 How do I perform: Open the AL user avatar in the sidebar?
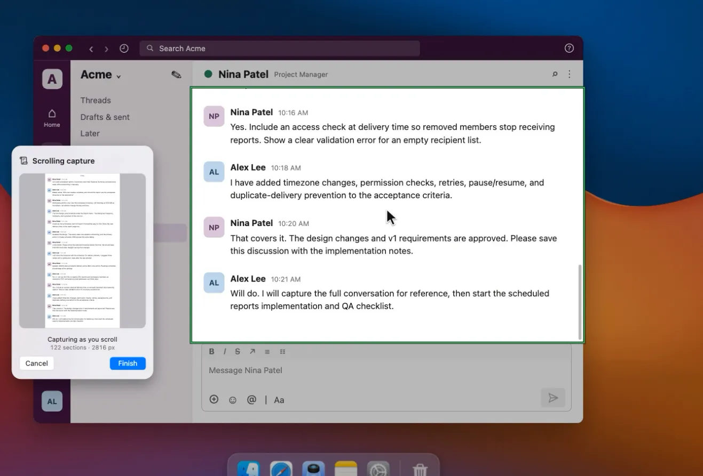[52, 401]
